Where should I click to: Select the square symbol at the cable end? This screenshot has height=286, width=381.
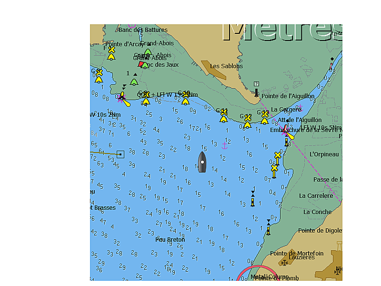(120, 154)
